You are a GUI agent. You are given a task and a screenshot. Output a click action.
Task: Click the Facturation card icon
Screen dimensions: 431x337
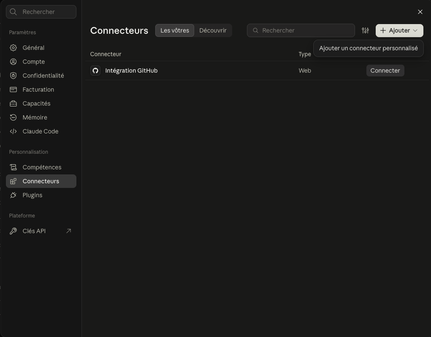[x=13, y=90]
